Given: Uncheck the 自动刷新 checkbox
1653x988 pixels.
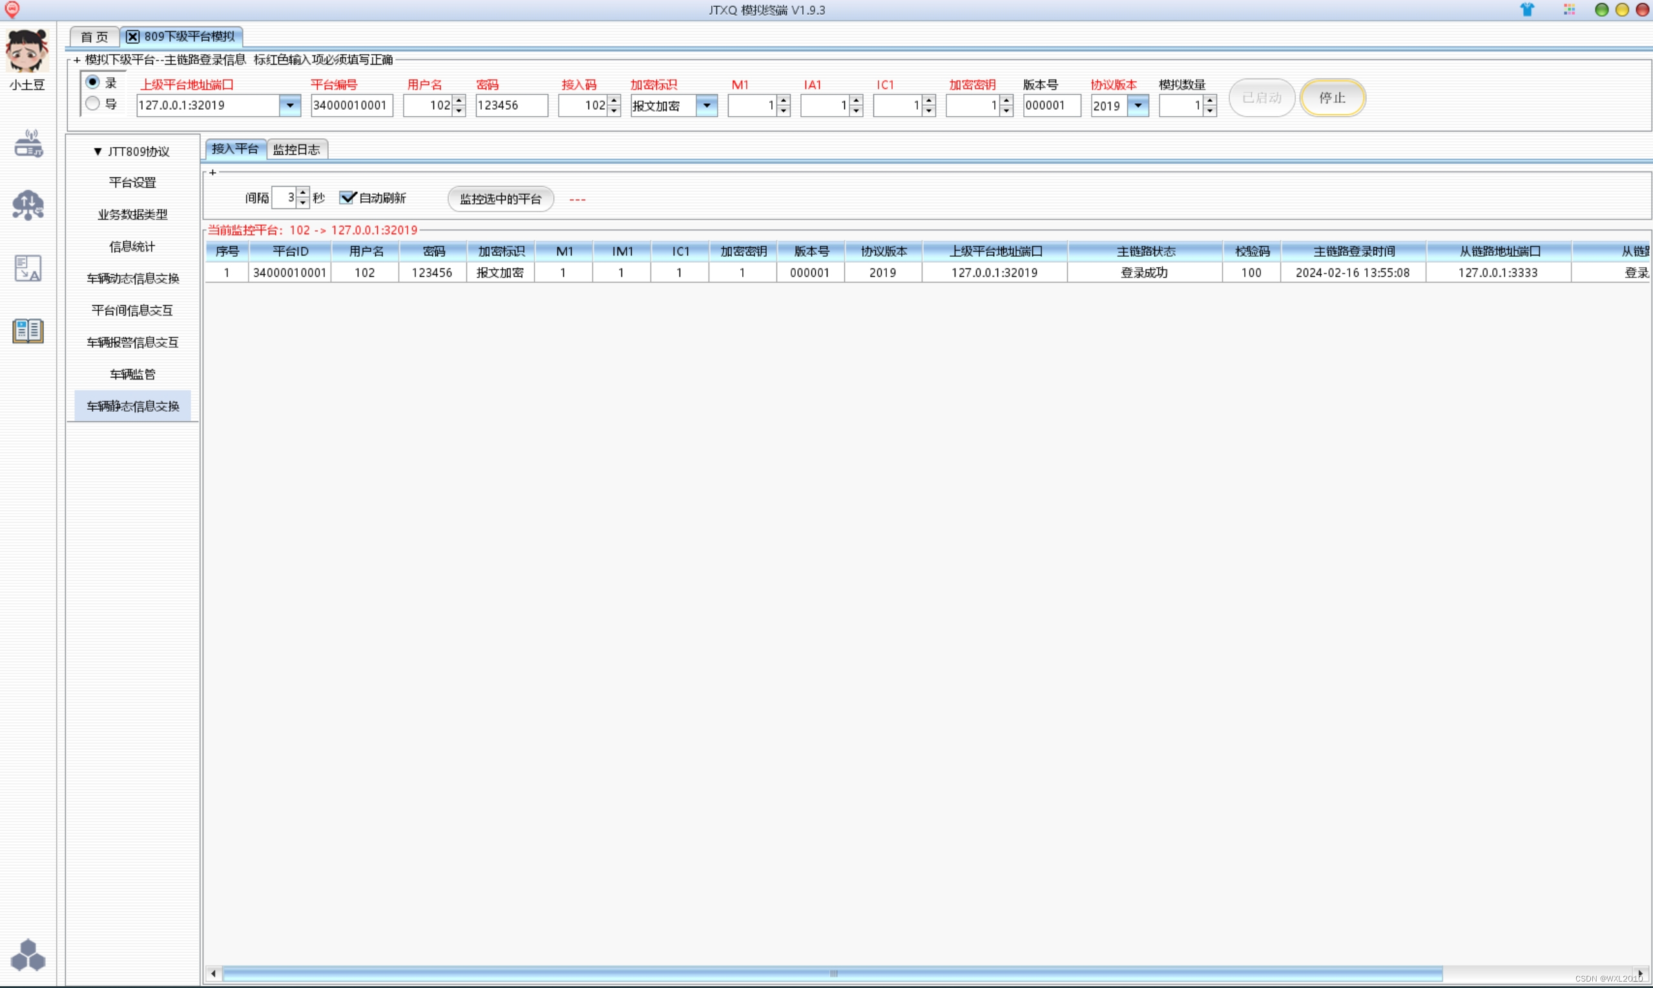Looking at the screenshot, I should pos(346,197).
